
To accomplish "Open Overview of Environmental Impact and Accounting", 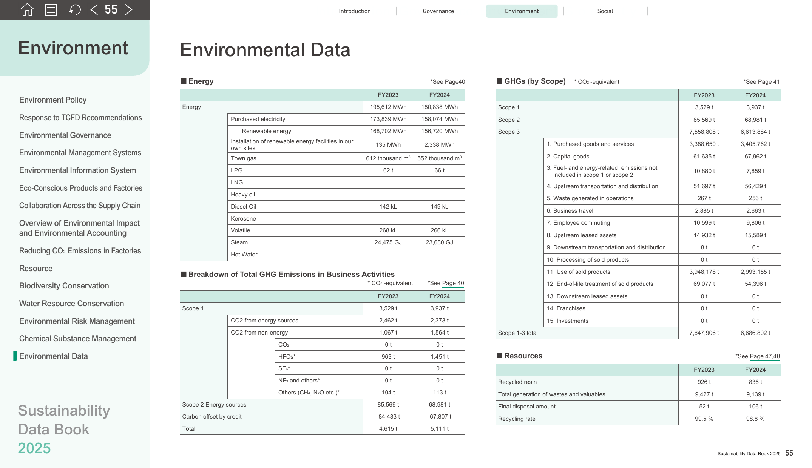I will (79, 228).
